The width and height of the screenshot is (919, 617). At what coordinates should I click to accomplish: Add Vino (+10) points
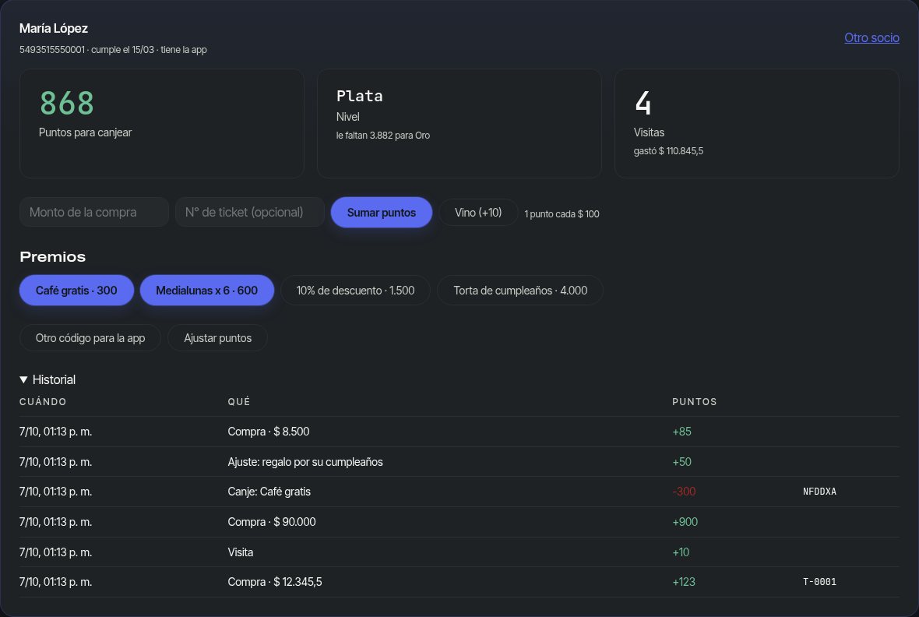coord(478,213)
